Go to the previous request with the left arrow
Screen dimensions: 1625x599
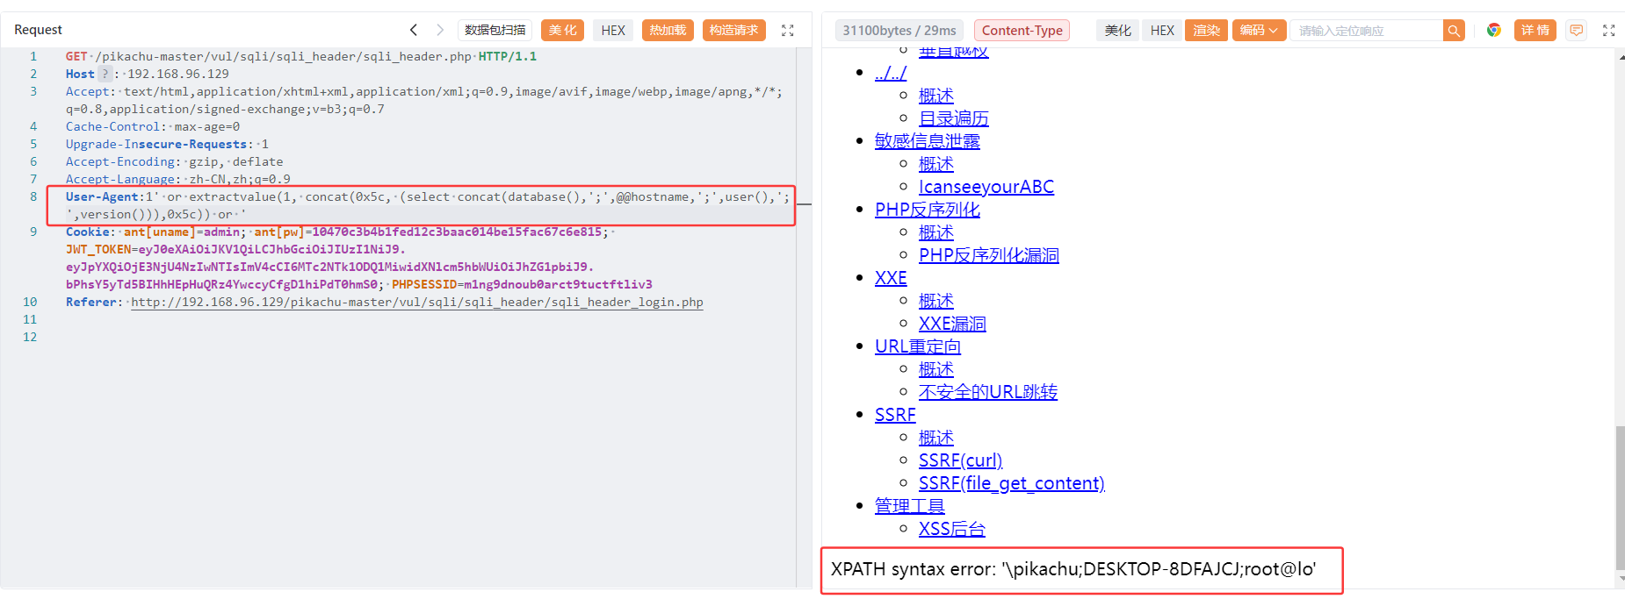[x=413, y=30]
